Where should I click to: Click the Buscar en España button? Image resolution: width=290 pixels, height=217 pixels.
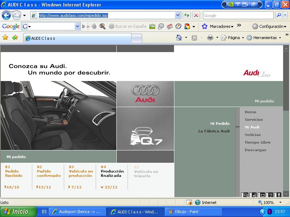[128, 26]
